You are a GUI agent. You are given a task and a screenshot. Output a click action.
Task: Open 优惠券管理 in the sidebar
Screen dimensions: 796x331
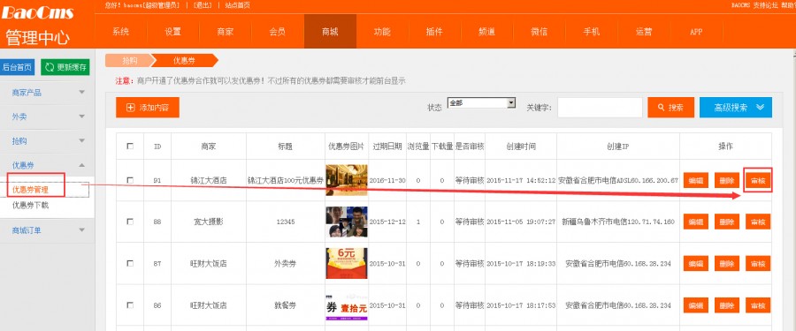pyautogui.click(x=30, y=190)
